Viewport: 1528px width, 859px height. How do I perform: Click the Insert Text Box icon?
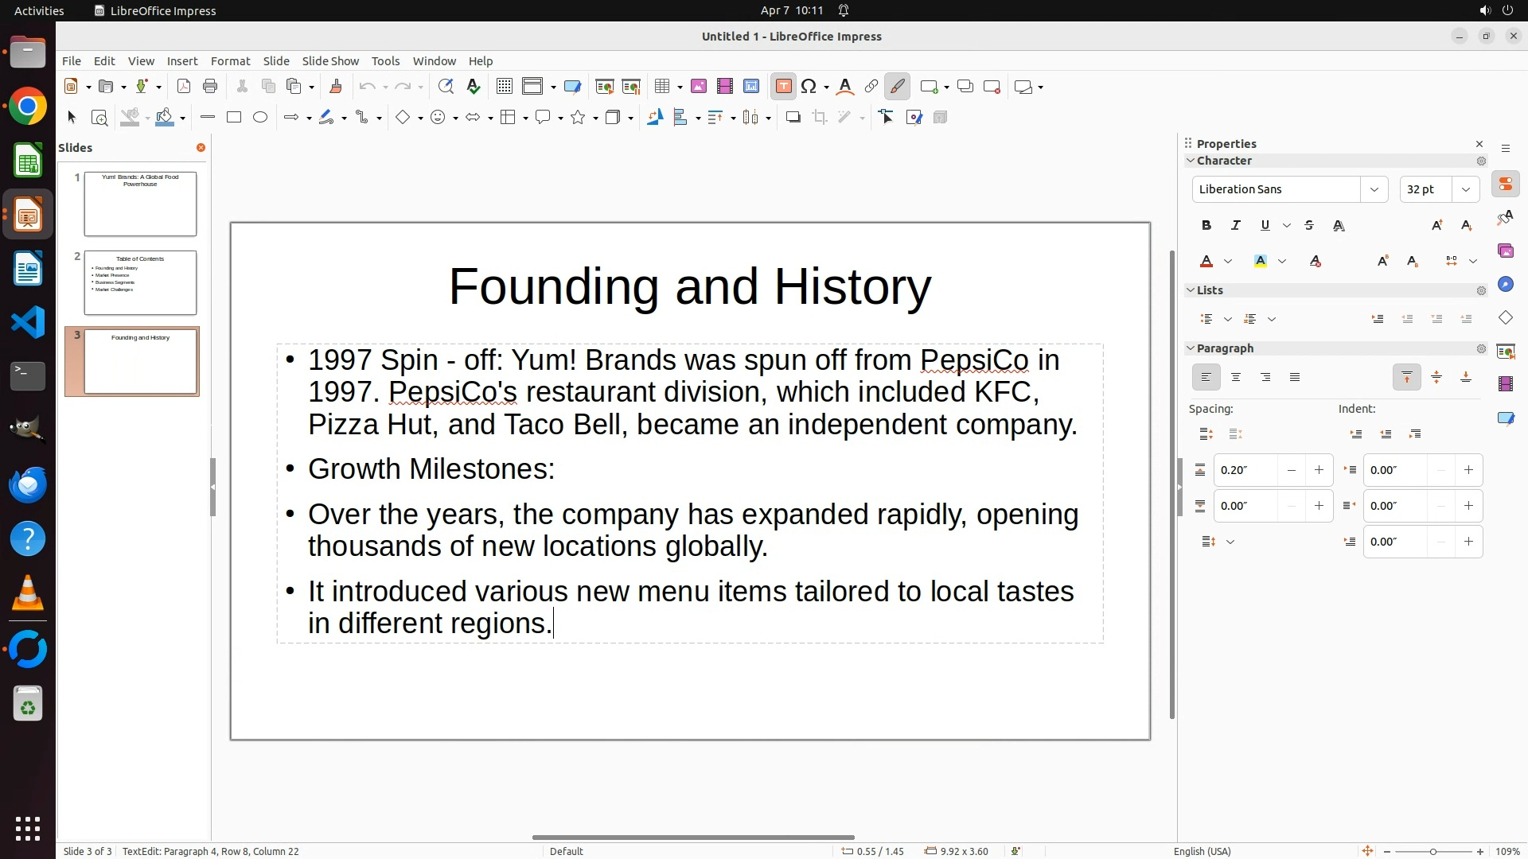click(783, 87)
